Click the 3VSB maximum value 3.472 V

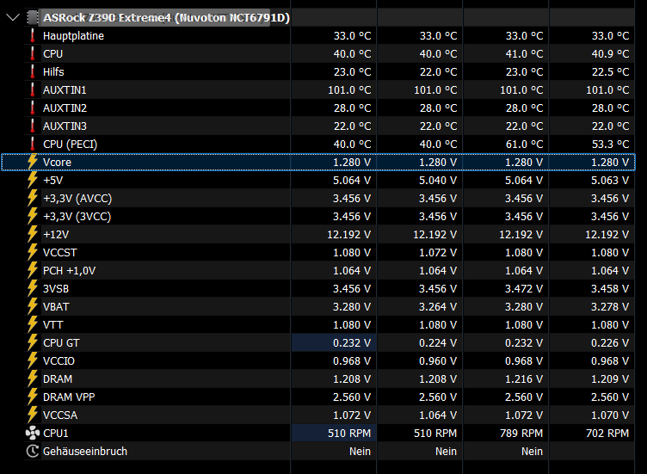(x=524, y=289)
